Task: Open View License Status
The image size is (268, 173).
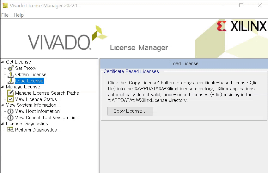Action: point(36,99)
